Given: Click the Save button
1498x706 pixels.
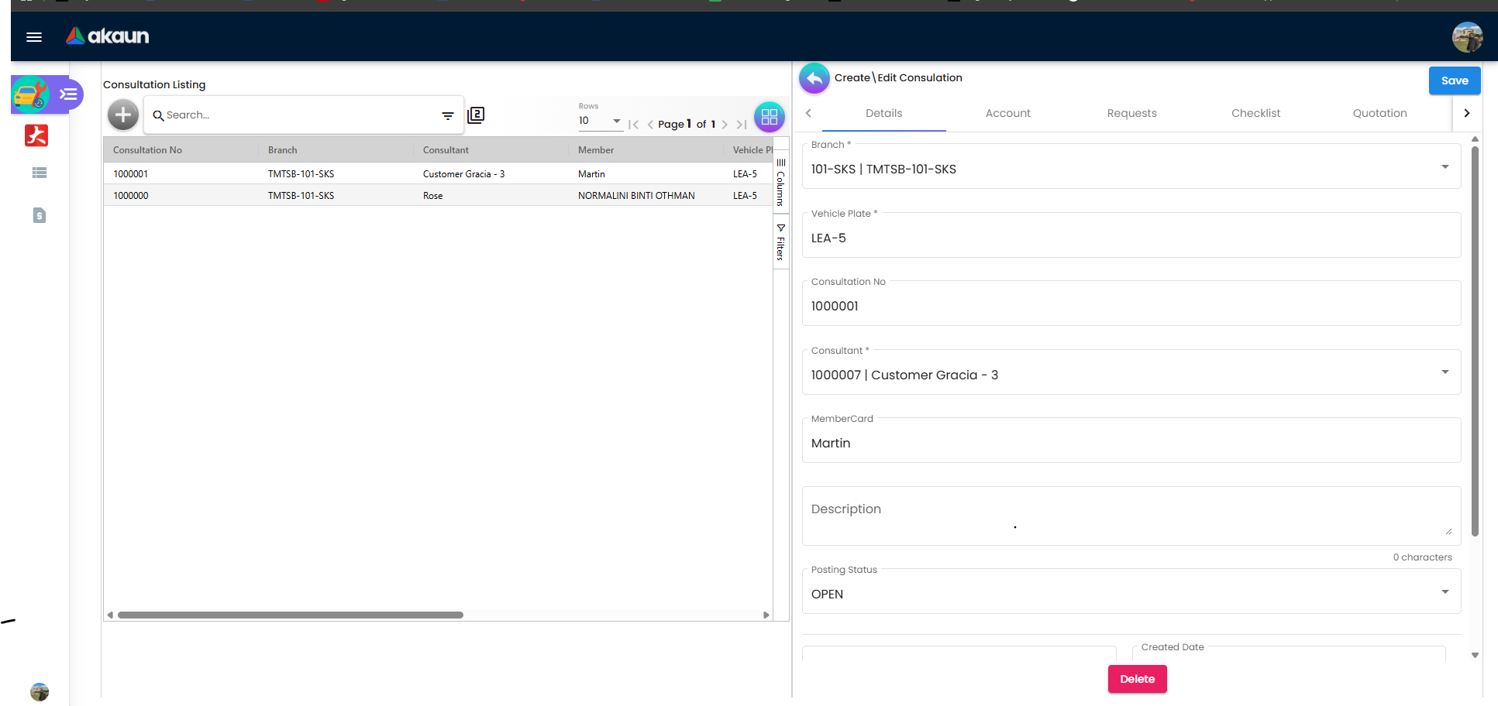Looking at the screenshot, I should 1455,81.
